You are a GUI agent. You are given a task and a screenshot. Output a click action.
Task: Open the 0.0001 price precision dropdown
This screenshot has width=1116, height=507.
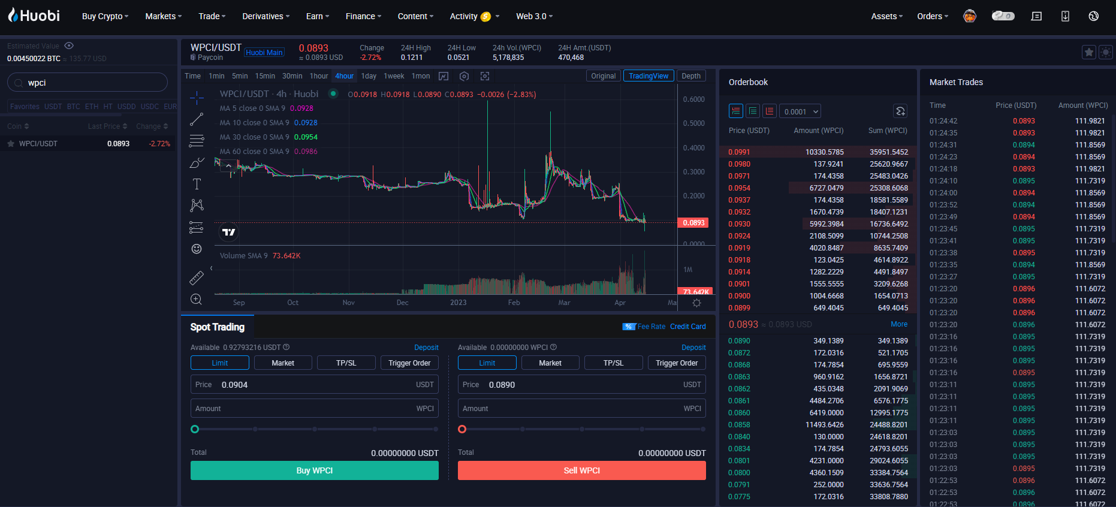click(x=800, y=111)
